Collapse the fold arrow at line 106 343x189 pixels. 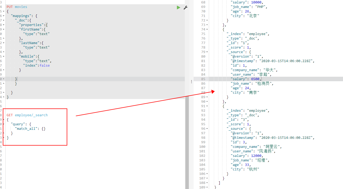(206, 174)
